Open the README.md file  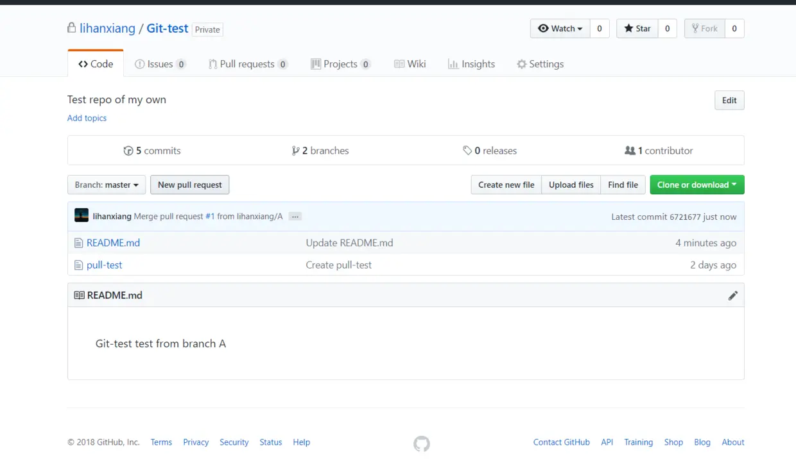coord(113,243)
